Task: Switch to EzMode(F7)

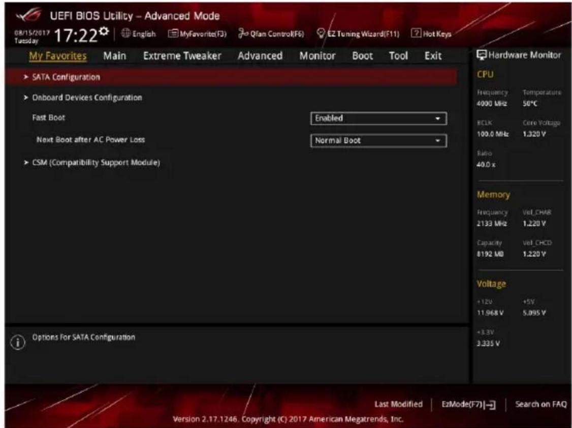Action: click(468, 404)
